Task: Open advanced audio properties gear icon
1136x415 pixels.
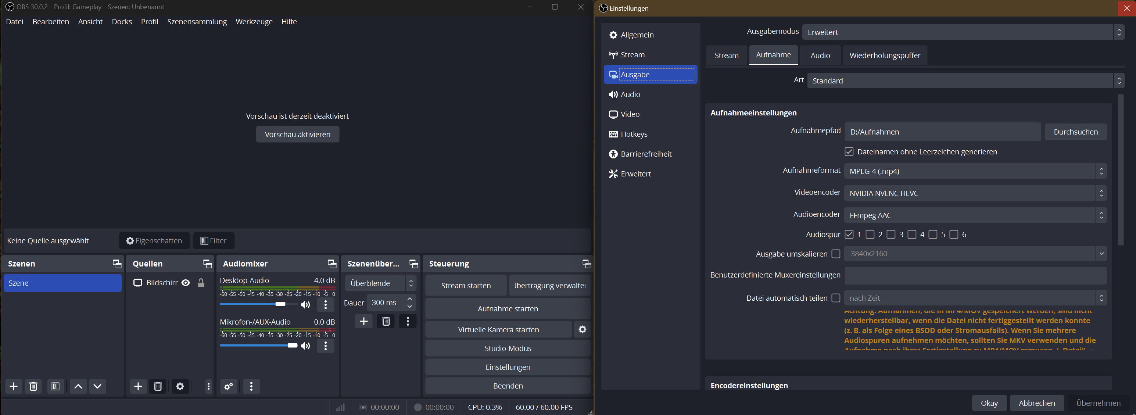Action: 229,386
